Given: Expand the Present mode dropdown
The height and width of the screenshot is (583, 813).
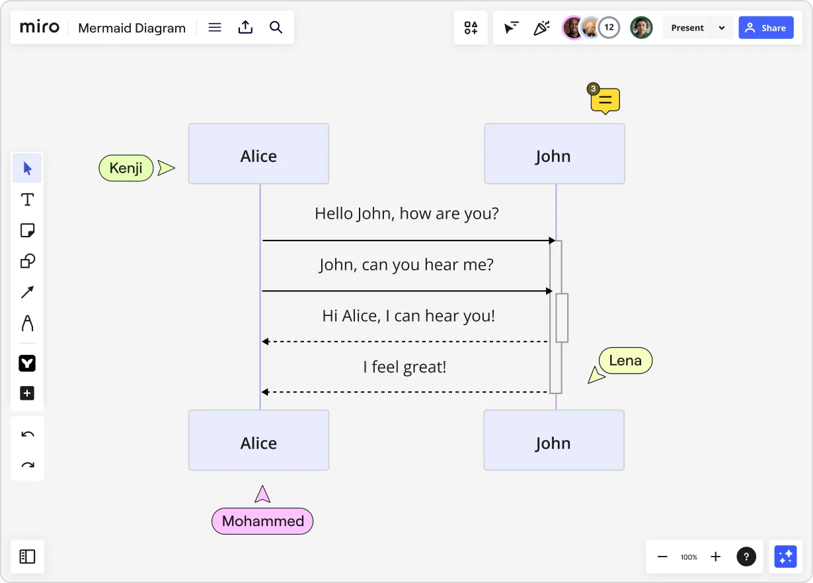Looking at the screenshot, I should coord(721,27).
